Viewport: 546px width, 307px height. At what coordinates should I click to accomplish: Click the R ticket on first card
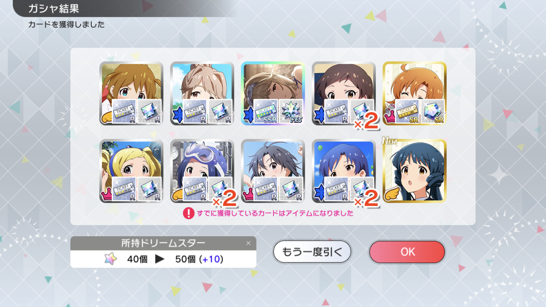[x=124, y=112]
